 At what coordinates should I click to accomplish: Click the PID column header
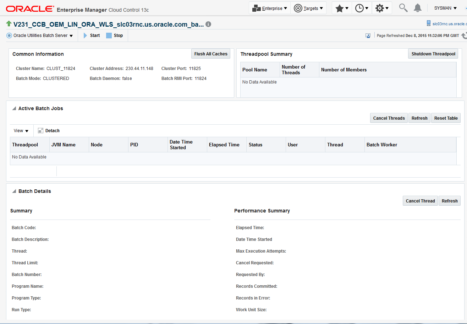click(148, 145)
